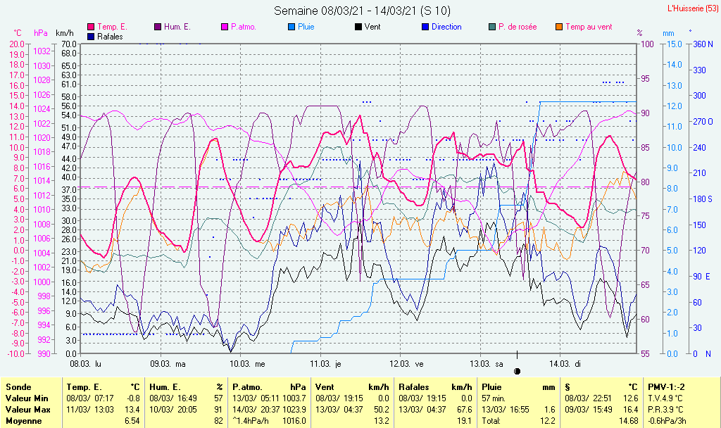721x428 pixels.
Task: Click the magenta P.atmo. legend swatch
Action: [x=225, y=27]
